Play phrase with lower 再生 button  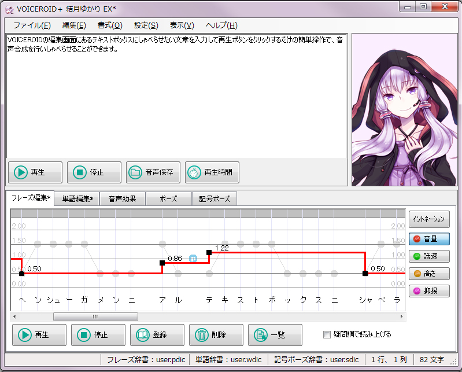pyautogui.click(x=39, y=335)
